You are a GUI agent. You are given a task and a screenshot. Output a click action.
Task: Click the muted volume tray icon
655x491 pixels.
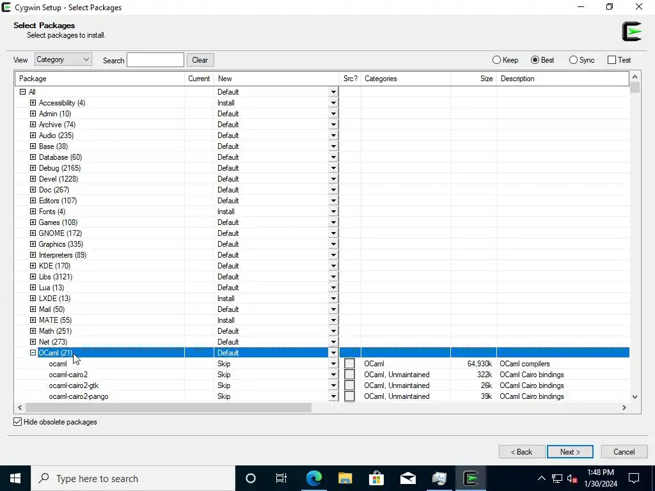tap(572, 478)
